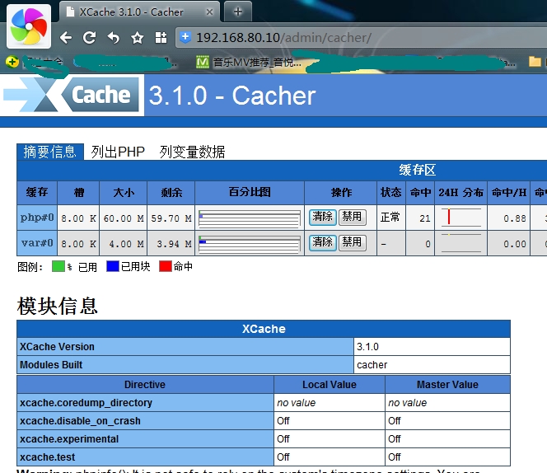Click the php#0 percentage usage bar
This screenshot has width=547, height=473.
(x=250, y=218)
